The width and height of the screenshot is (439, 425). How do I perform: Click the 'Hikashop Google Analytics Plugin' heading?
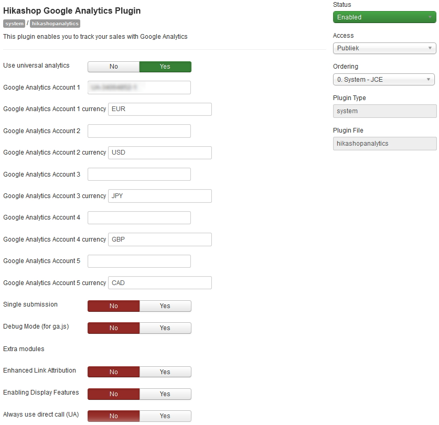click(72, 10)
